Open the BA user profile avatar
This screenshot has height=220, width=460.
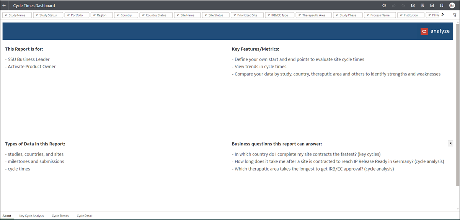click(x=452, y=5)
